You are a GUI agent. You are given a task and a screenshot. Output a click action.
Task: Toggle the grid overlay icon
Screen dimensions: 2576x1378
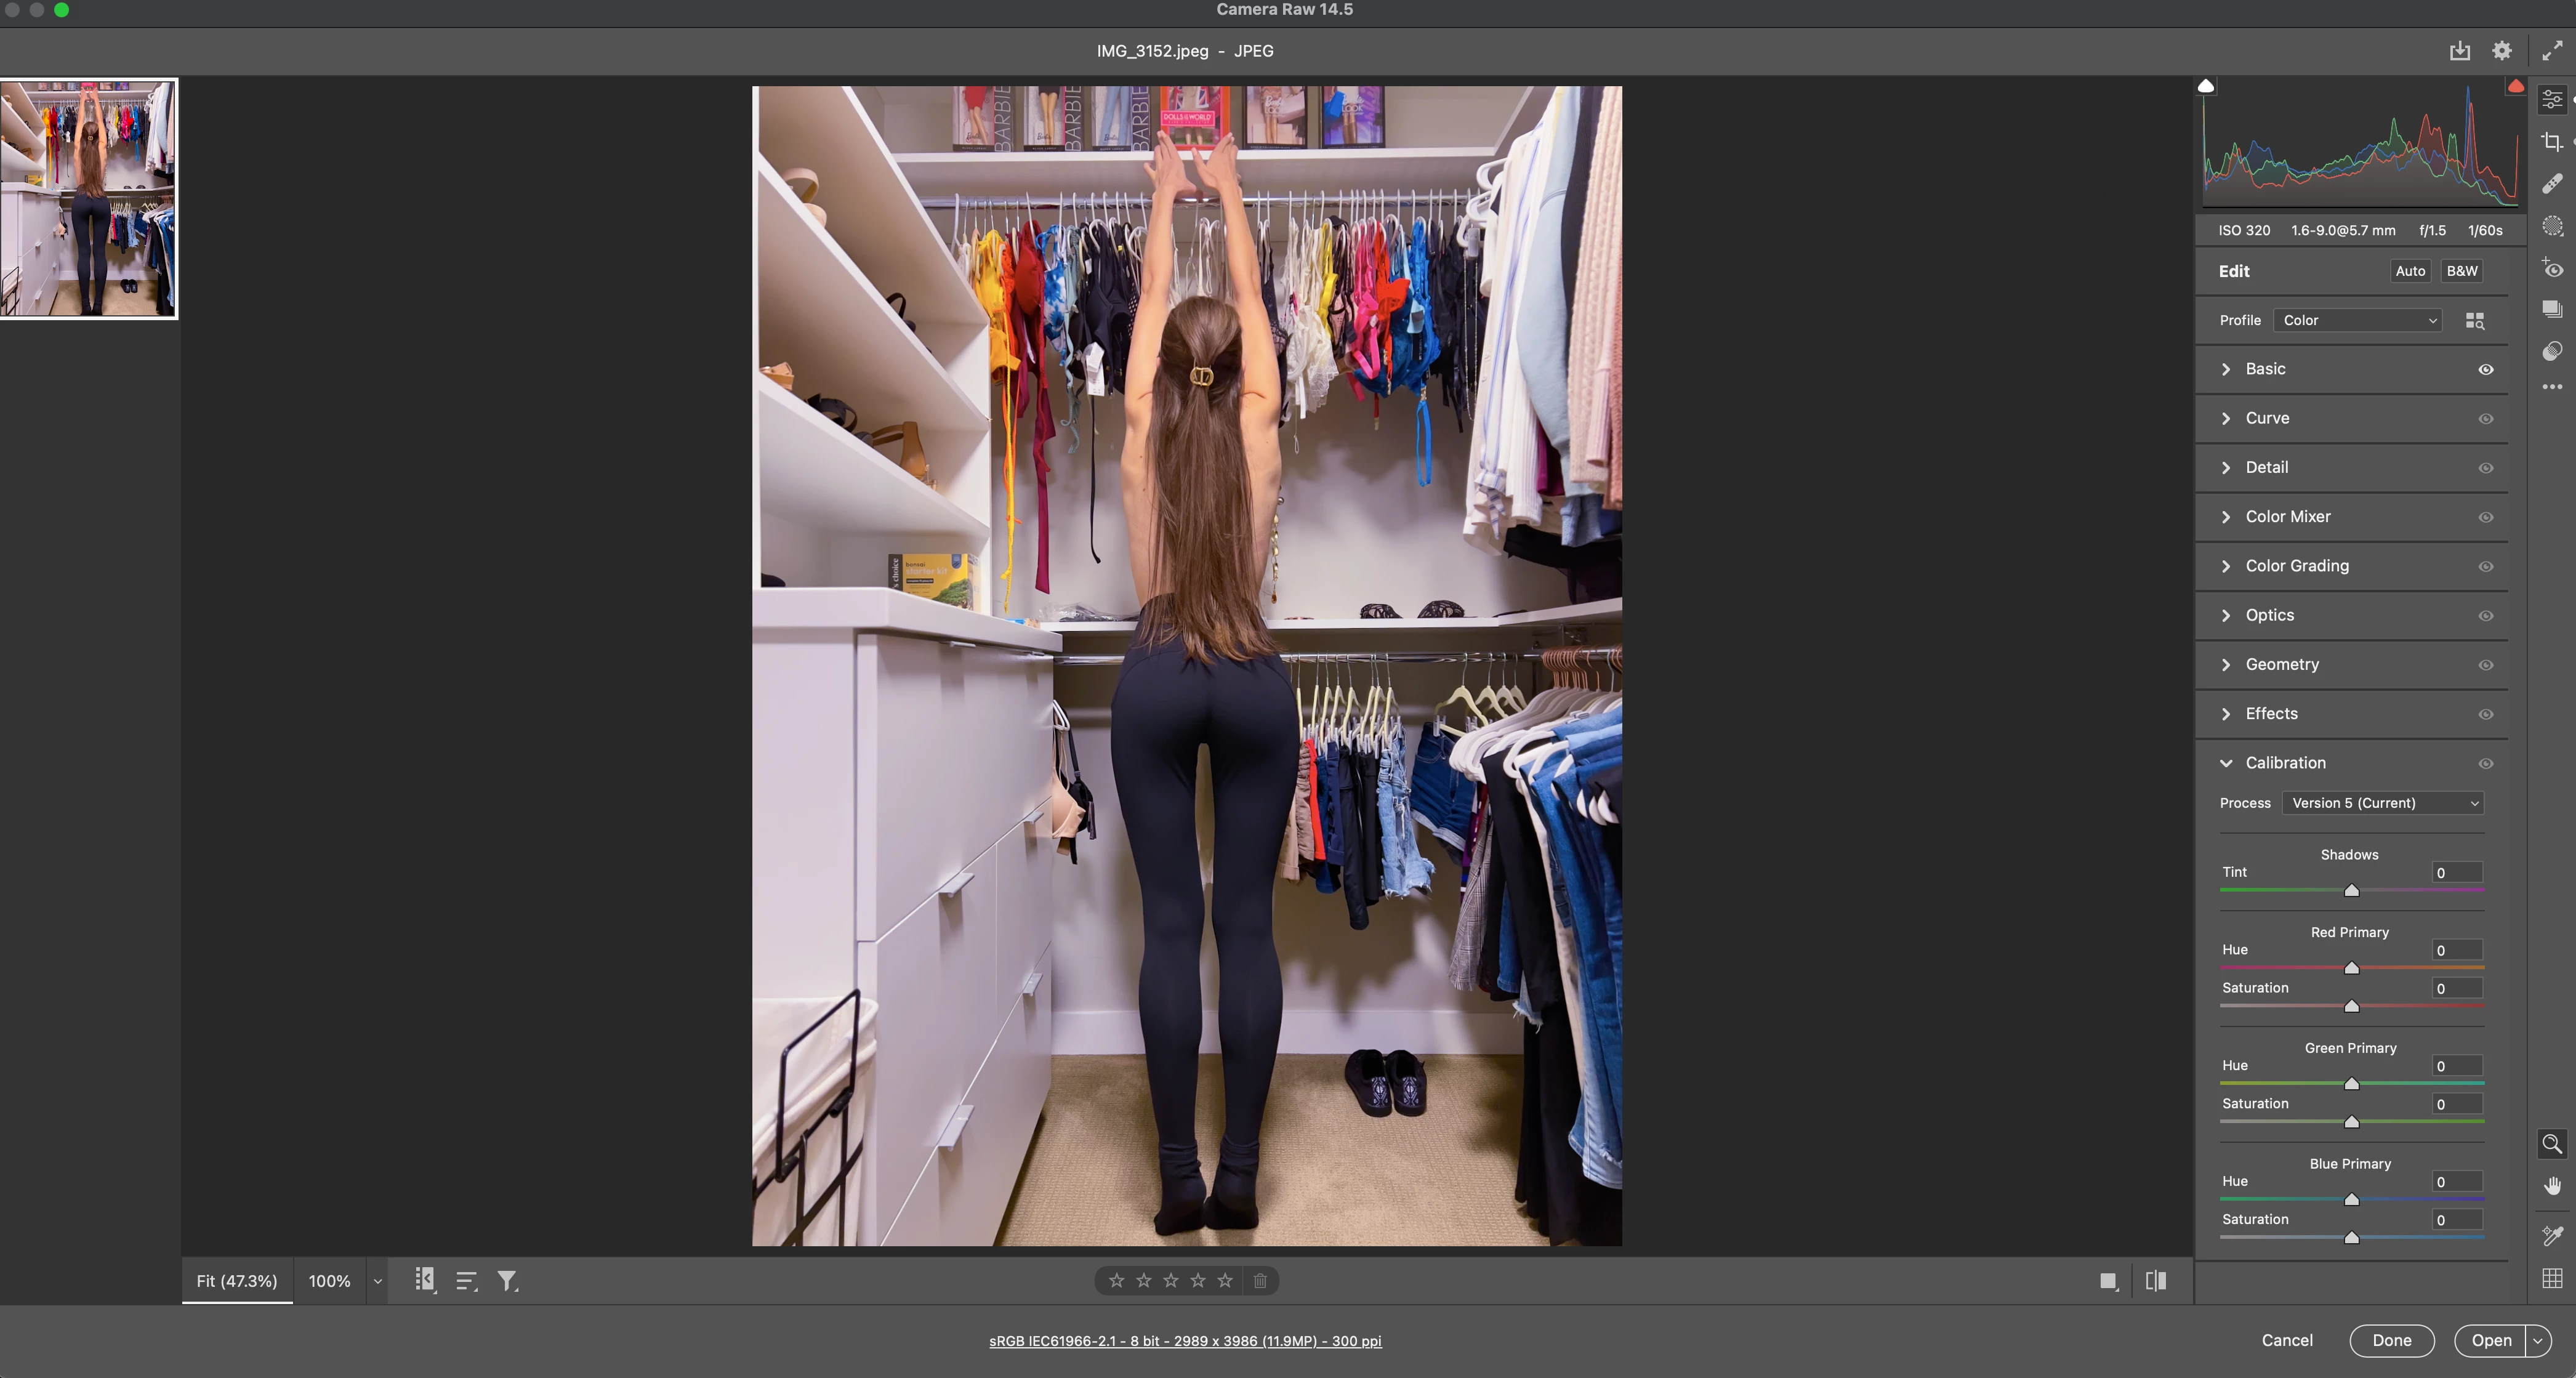point(2552,1278)
